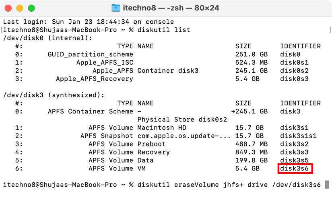332x216 pixels.
Task: Click the yellow minimize window button
Action: coord(20,8)
